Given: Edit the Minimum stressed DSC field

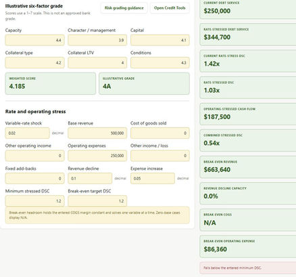Looking at the screenshot, I should click(x=35, y=200).
